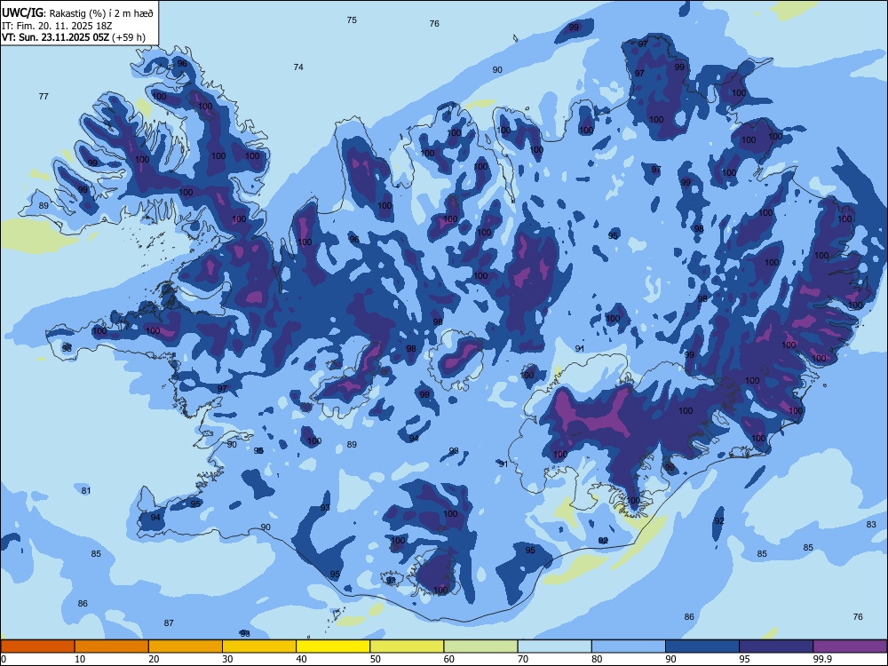
Task: Select the legend tick label '50'
Action: pos(375,659)
